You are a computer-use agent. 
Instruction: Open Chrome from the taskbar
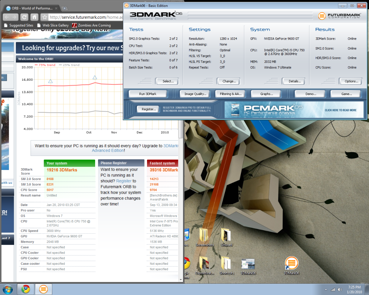click(x=26, y=289)
